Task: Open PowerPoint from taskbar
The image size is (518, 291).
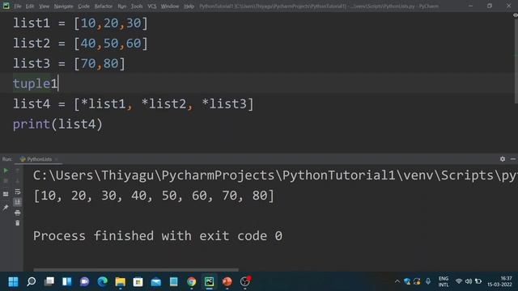Action: (x=227, y=281)
